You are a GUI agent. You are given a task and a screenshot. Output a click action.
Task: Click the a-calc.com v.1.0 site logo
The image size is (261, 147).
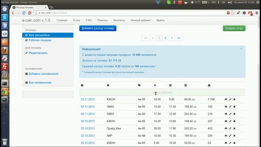coord(36,20)
